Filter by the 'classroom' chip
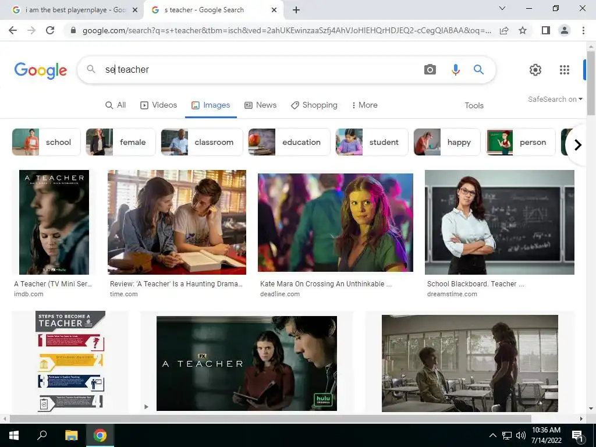 coord(202,142)
